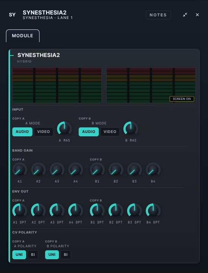The width and height of the screenshot is (208, 273).
Task: Adjust the A3 band gain knob
Action: [x=57, y=170]
